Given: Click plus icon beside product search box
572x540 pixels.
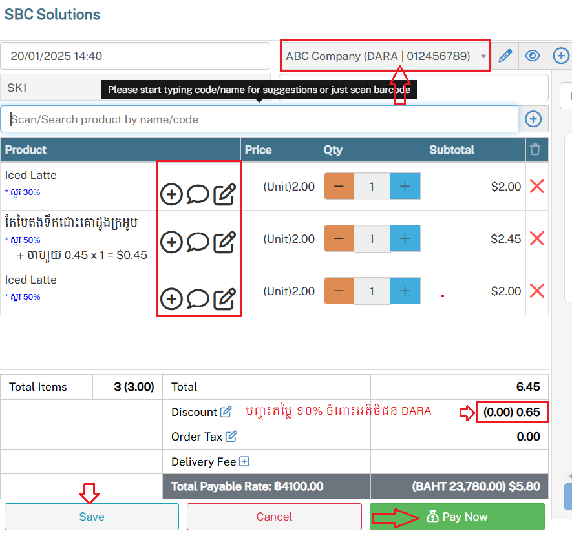Looking at the screenshot, I should coord(533,119).
